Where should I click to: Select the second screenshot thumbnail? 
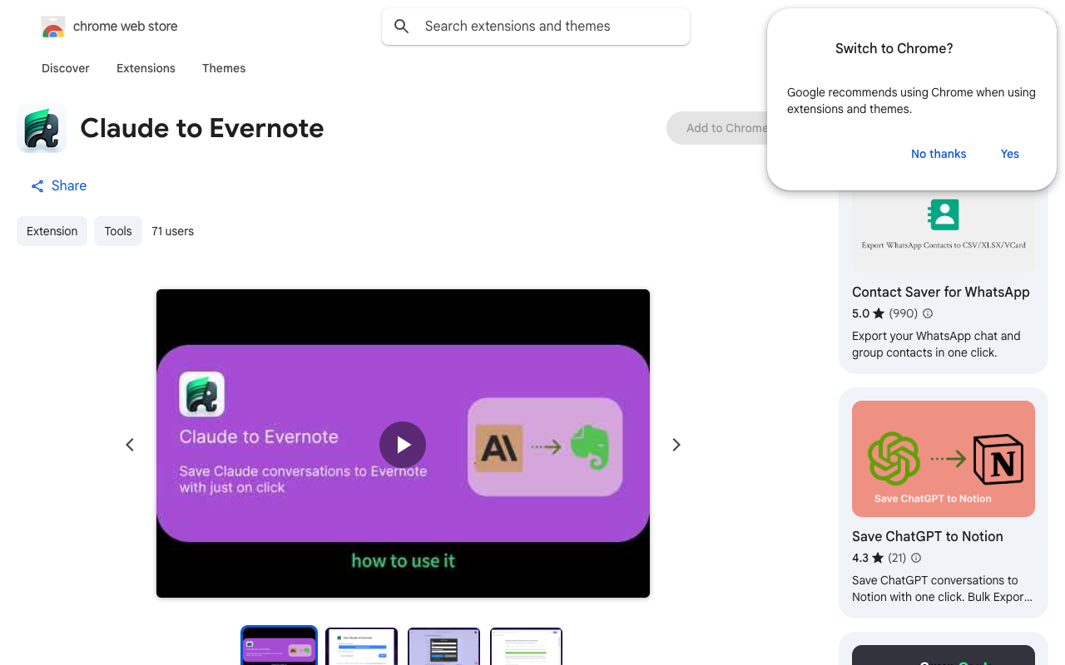click(361, 647)
